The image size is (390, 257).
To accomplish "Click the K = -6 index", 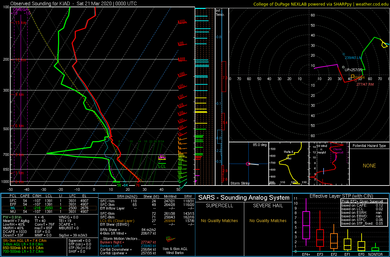I will (x=39, y=217).
